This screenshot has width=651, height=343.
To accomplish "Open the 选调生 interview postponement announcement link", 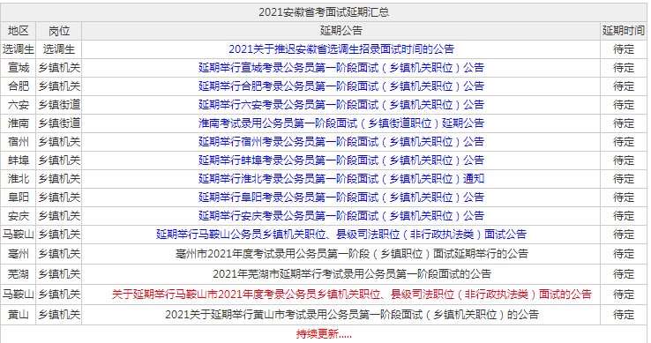I will click(340, 49).
